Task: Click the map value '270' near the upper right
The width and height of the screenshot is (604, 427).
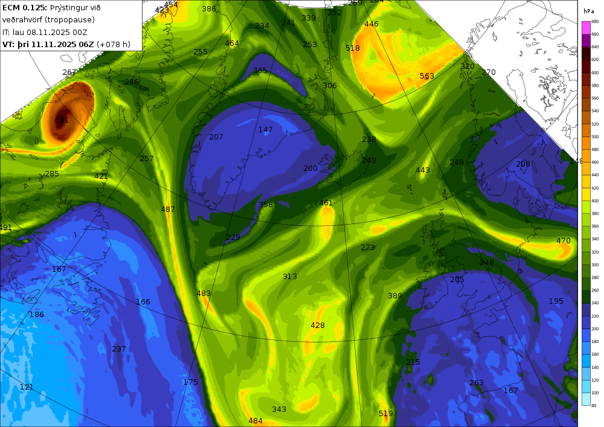Action: [x=489, y=72]
